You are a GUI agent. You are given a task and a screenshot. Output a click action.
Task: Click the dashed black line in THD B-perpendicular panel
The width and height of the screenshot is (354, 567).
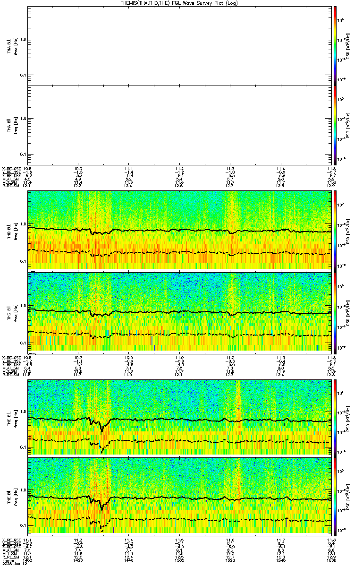(179, 252)
